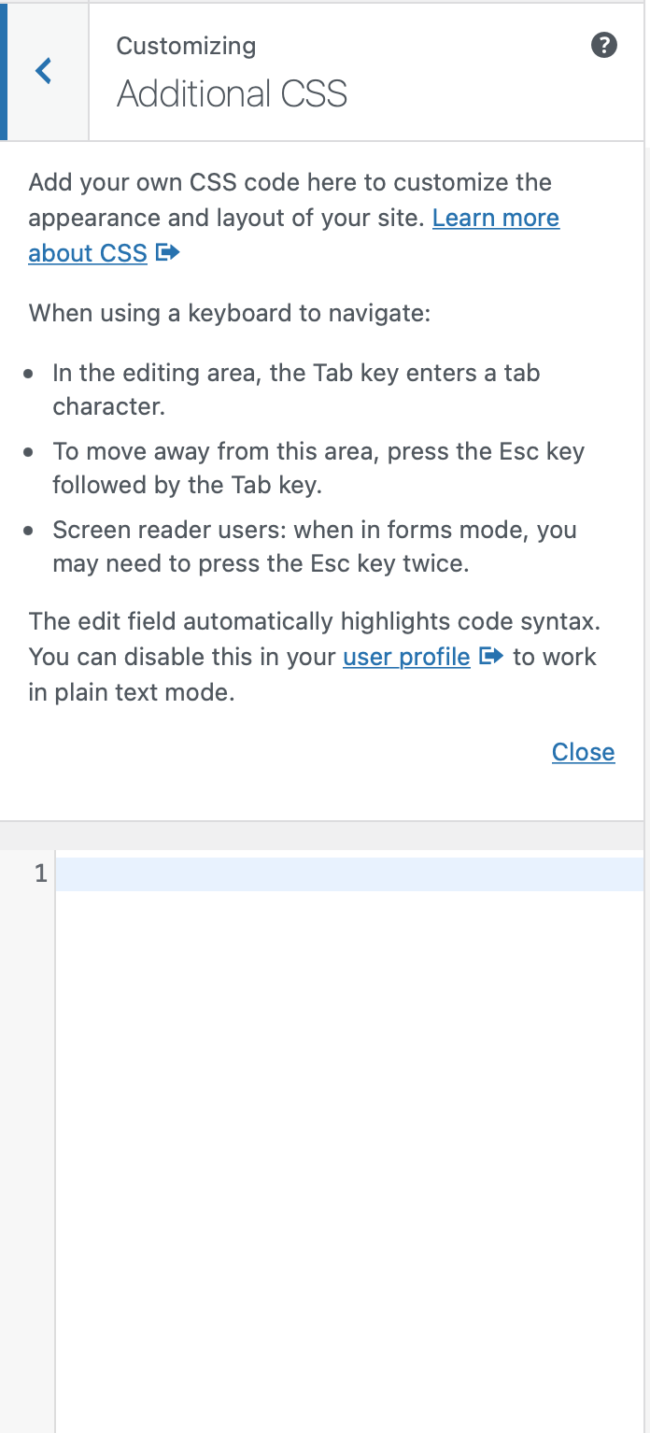The height and width of the screenshot is (1433, 650).
Task: Click the "Additional CSS" panel heading
Action: 232,93
